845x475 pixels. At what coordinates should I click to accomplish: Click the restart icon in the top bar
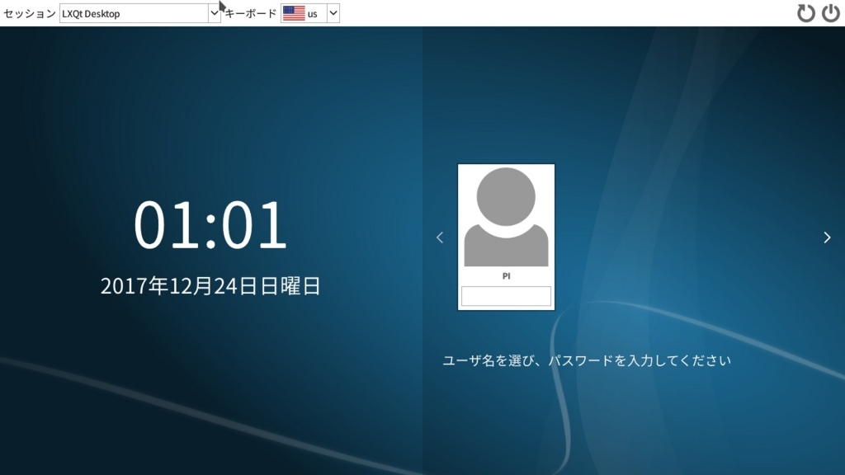pos(805,13)
